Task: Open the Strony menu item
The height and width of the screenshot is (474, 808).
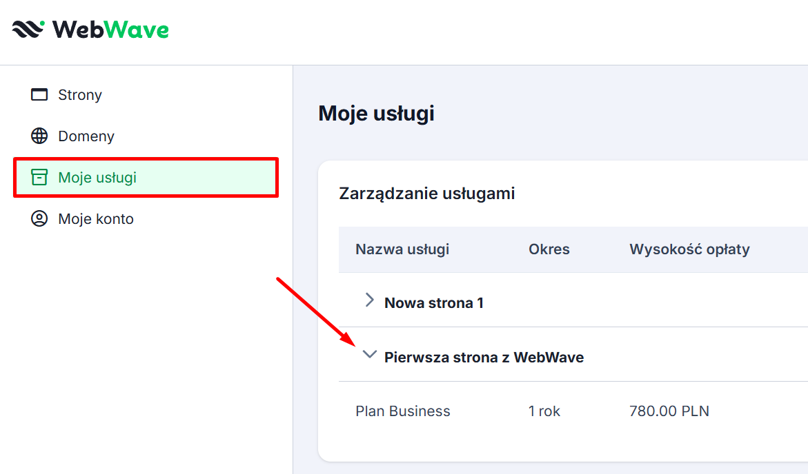Action: [x=80, y=95]
